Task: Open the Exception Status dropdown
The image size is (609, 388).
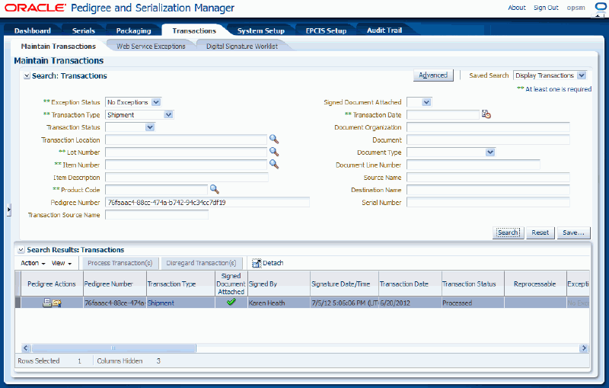Action: tap(156, 102)
